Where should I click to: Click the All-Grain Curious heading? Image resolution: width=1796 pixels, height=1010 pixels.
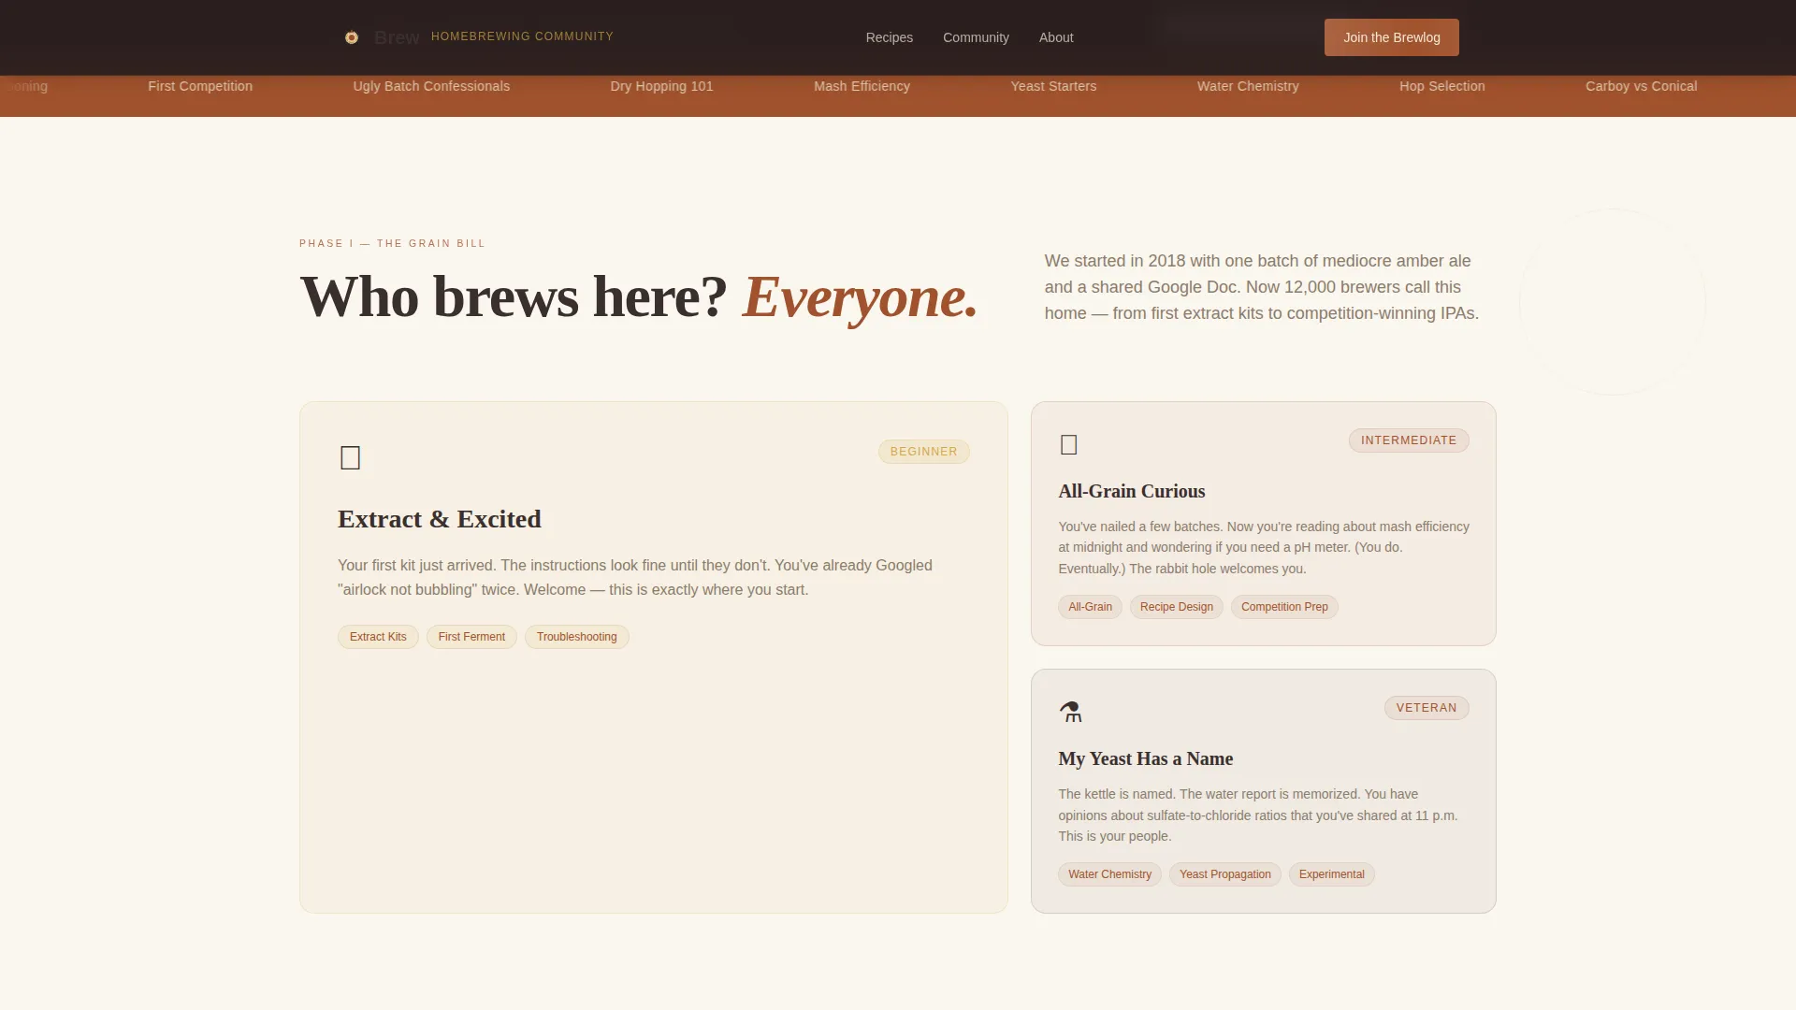pyautogui.click(x=1131, y=491)
